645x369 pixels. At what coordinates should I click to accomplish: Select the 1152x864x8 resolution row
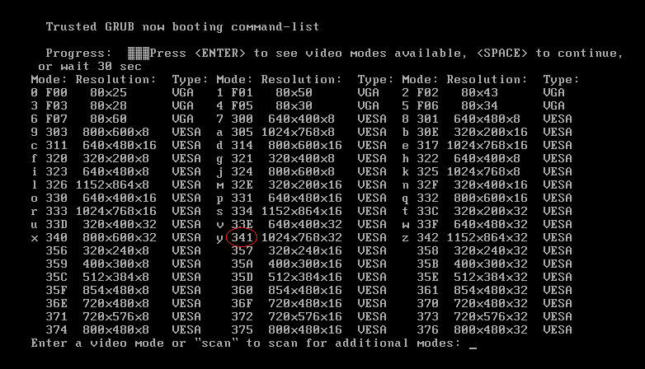(x=116, y=184)
